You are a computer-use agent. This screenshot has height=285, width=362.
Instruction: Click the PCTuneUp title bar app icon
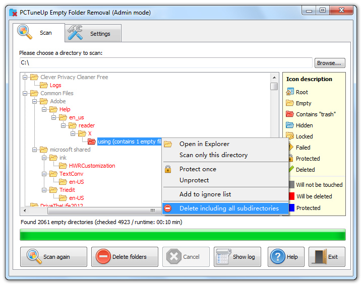coord(13,13)
